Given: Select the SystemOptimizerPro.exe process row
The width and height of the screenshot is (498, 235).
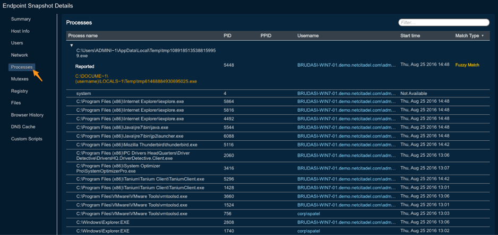Looking at the screenshot, I should pyautogui.click(x=279, y=168).
